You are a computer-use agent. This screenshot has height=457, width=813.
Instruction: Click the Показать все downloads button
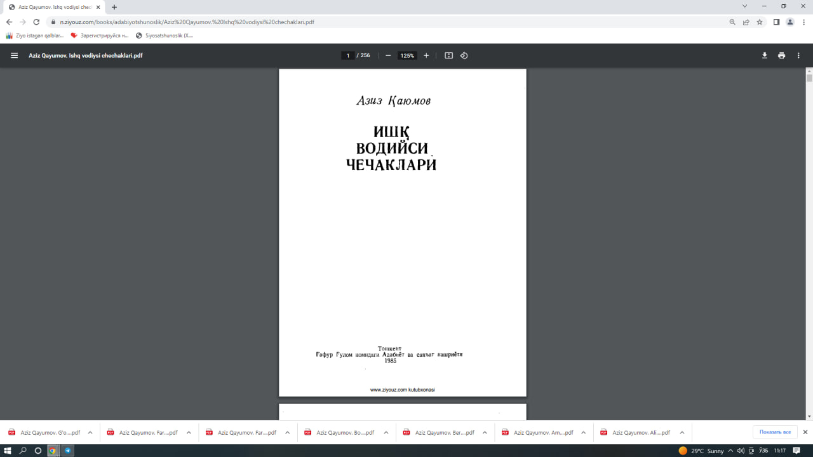775,432
